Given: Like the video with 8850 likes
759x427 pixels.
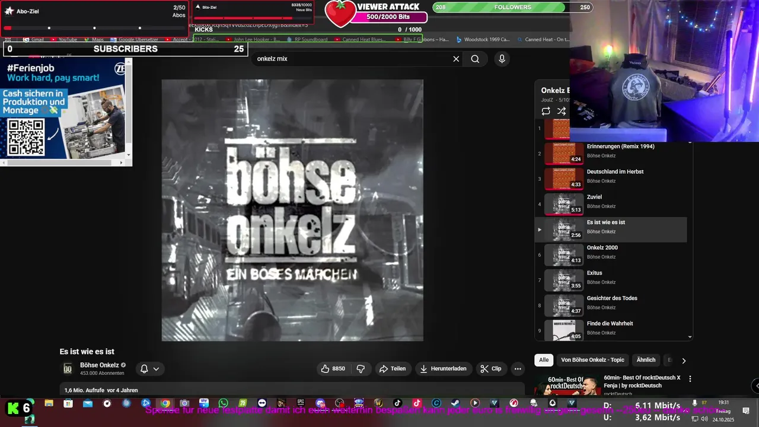Looking at the screenshot, I should (x=333, y=368).
